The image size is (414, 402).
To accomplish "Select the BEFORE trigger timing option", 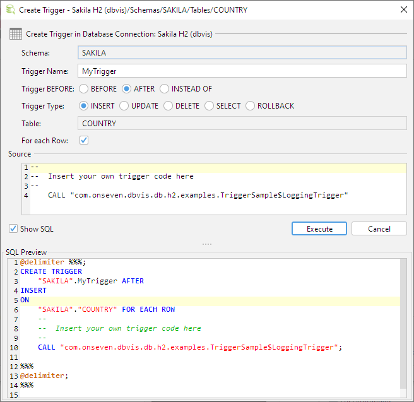I will (x=84, y=89).
